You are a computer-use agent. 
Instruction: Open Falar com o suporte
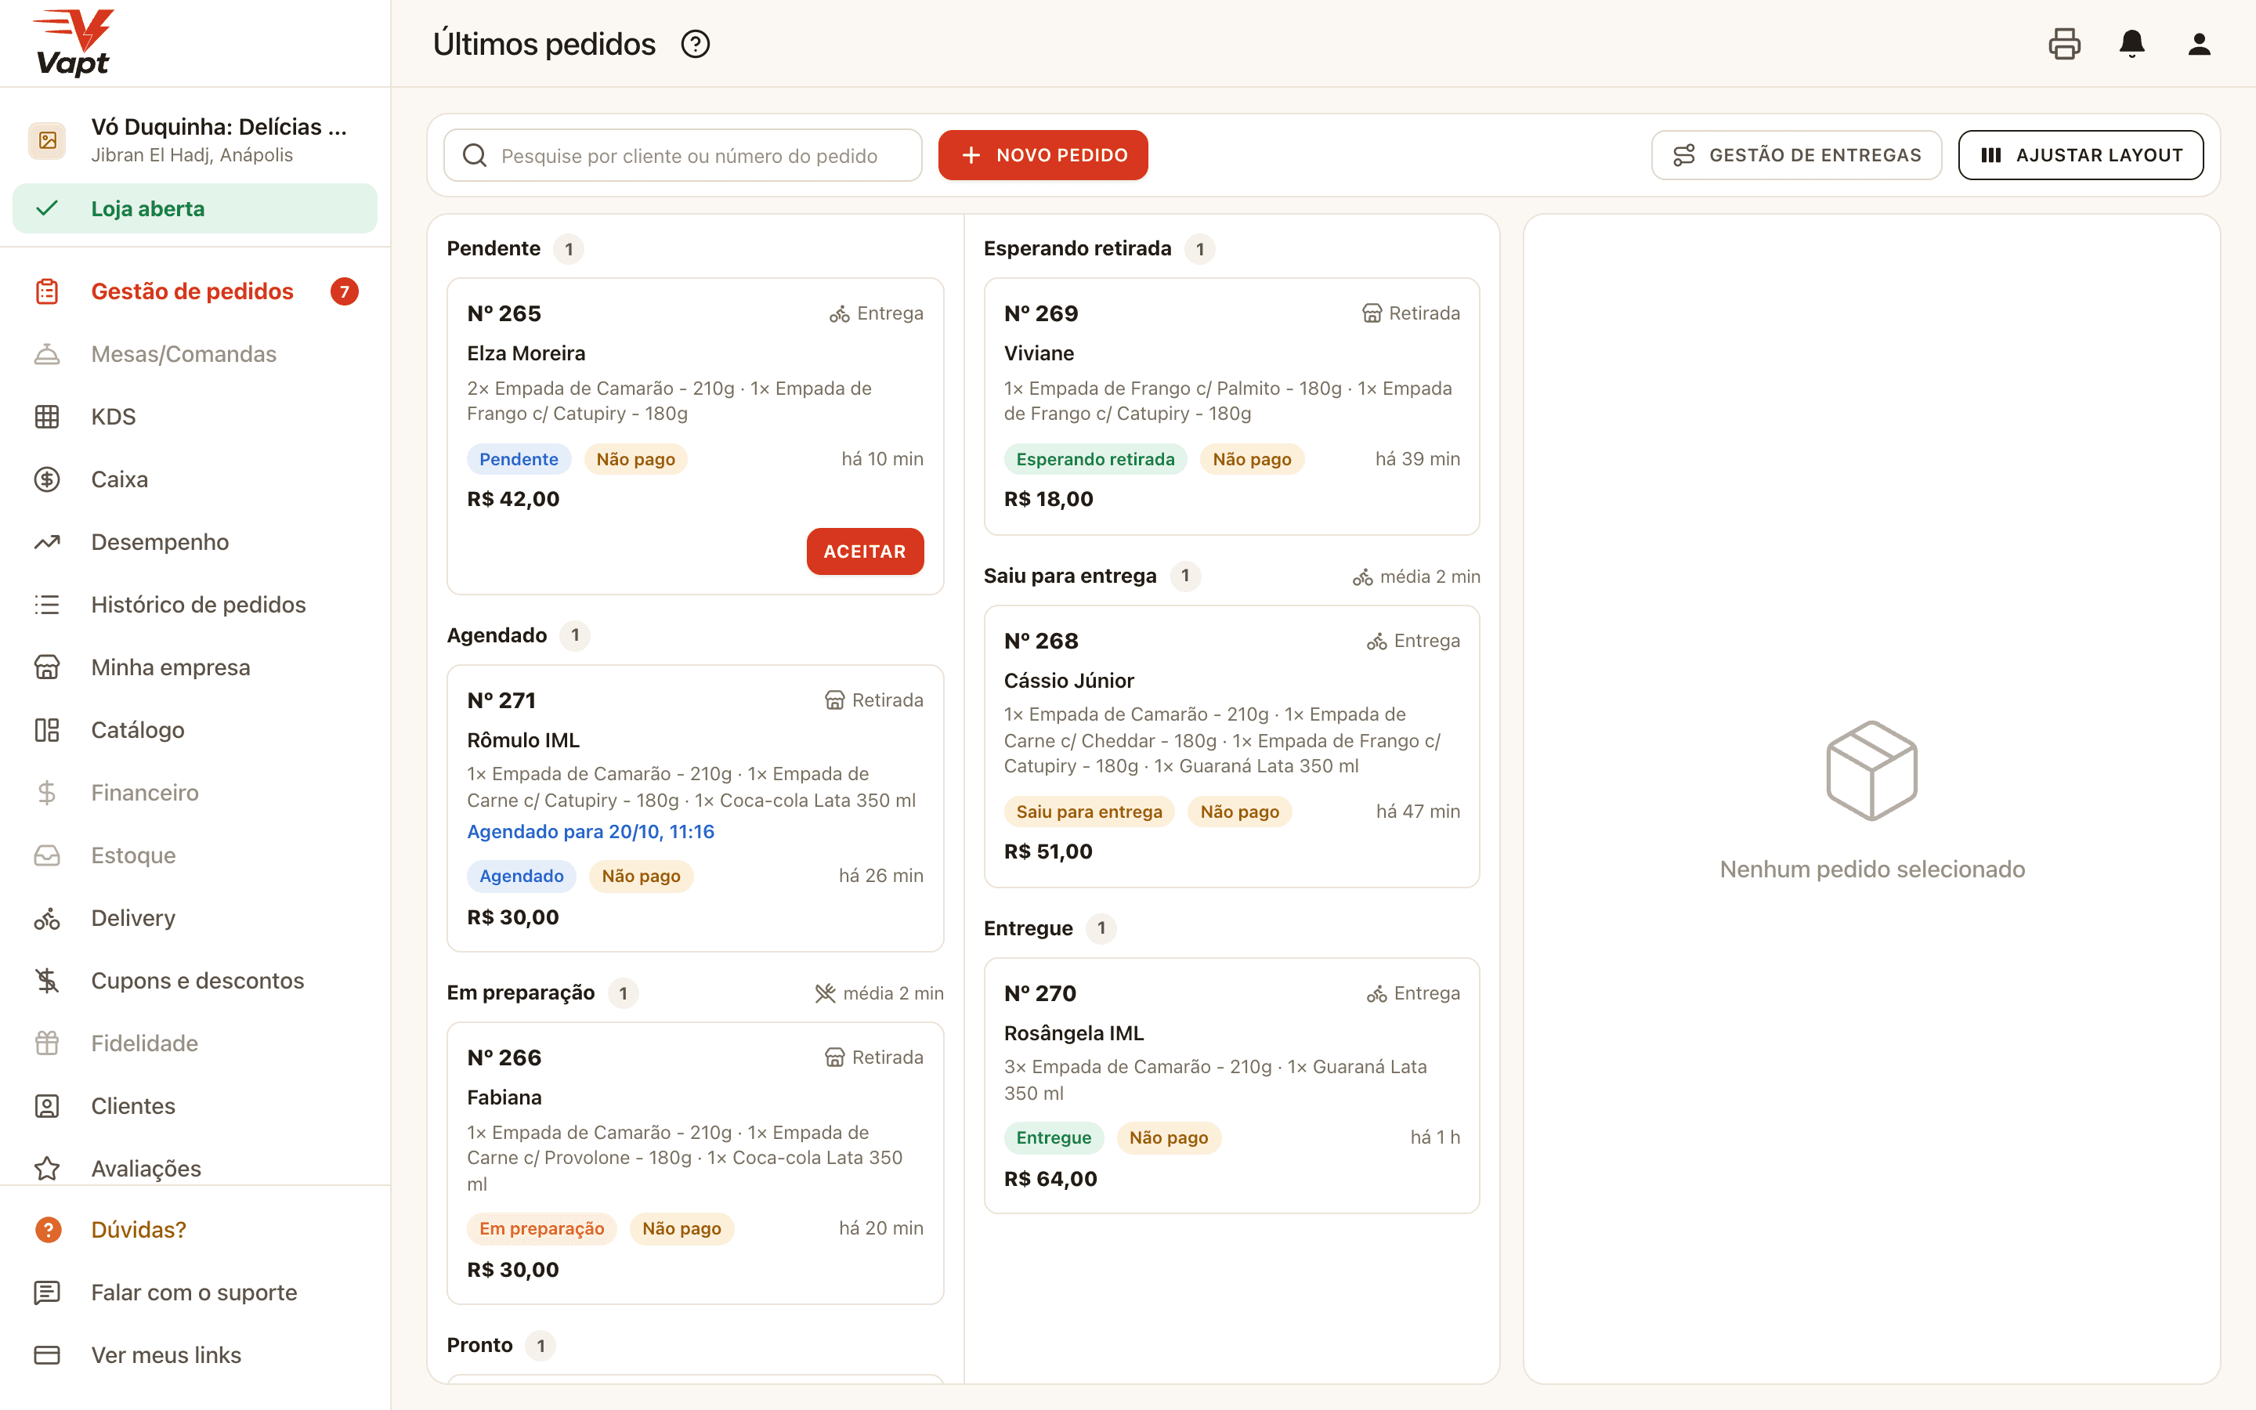click(195, 1292)
